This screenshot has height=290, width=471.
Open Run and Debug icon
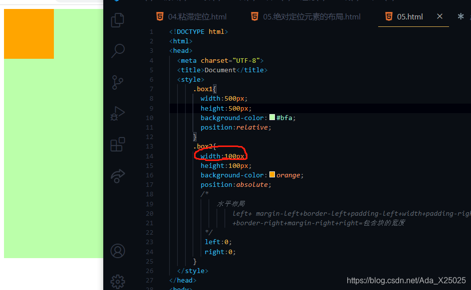click(x=117, y=114)
